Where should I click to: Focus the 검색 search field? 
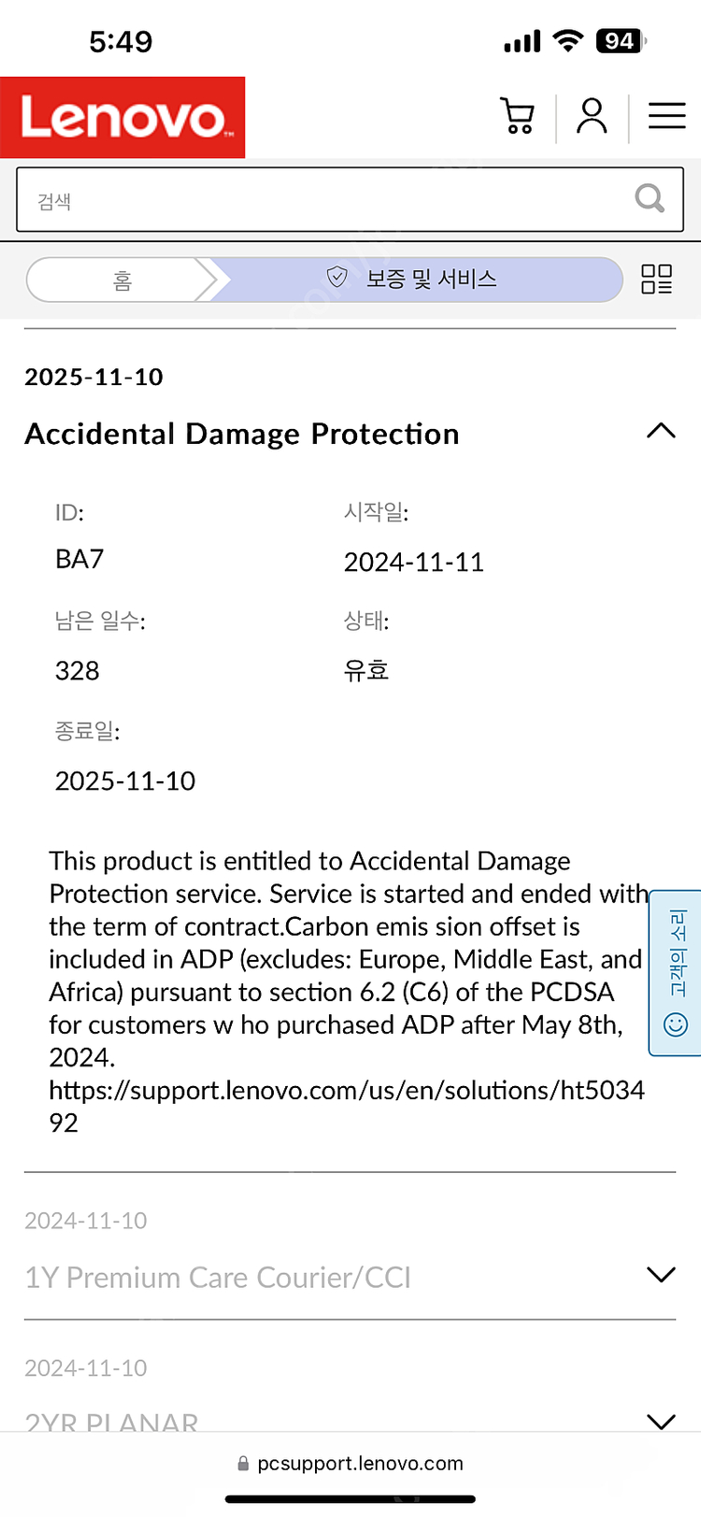point(327,200)
